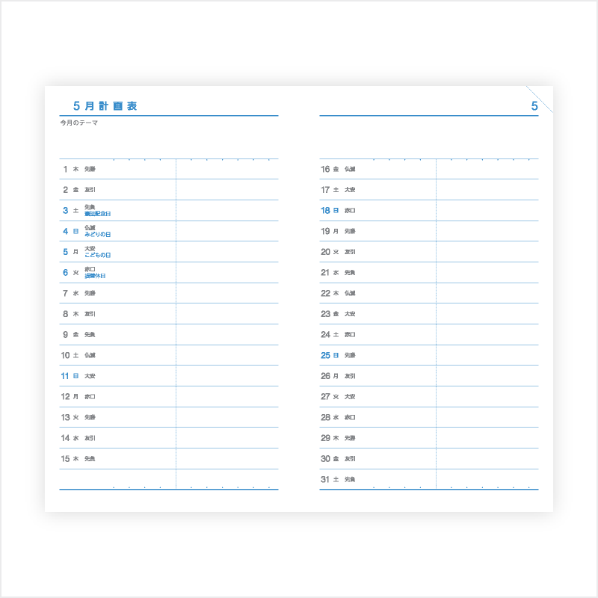The height and width of the screenshot is (598, 598).
Task: Select the May 31 Saturday row
Action: 429,479
